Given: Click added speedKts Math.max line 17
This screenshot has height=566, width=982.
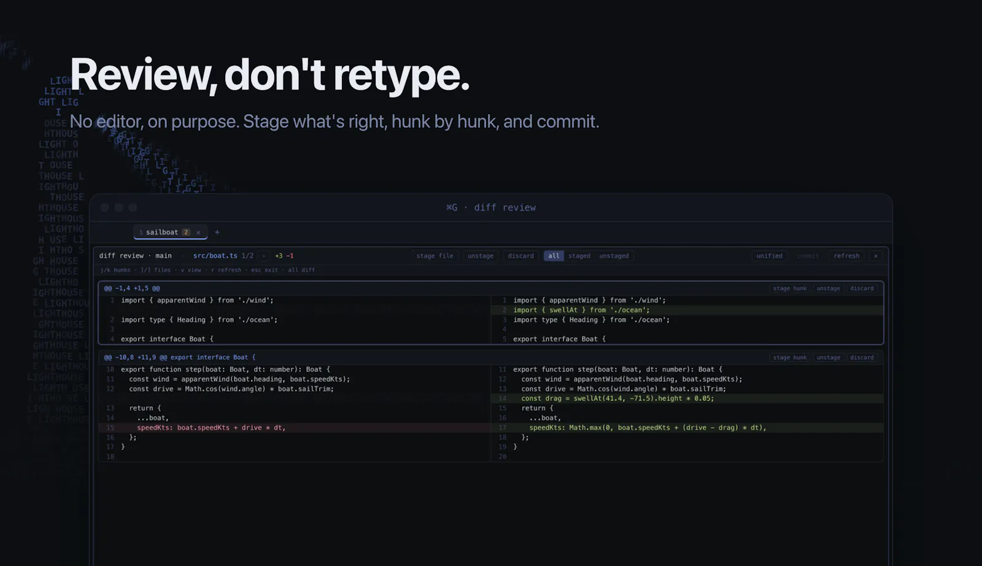Looking at the screenshot, I should tap(687, 428).
